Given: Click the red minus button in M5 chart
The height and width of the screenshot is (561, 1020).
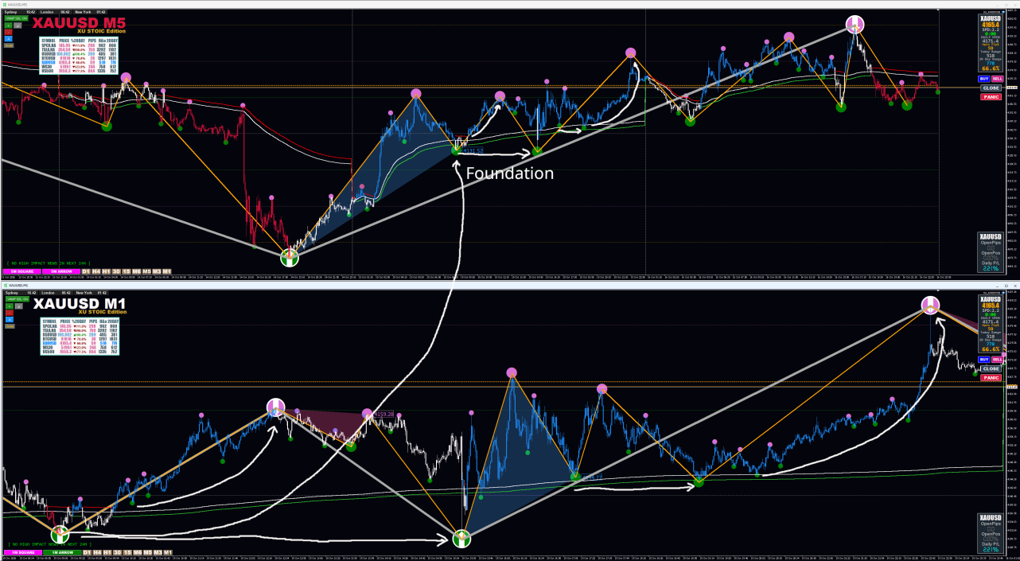Looking at the screenshot, I should click(x=8, y=32).
